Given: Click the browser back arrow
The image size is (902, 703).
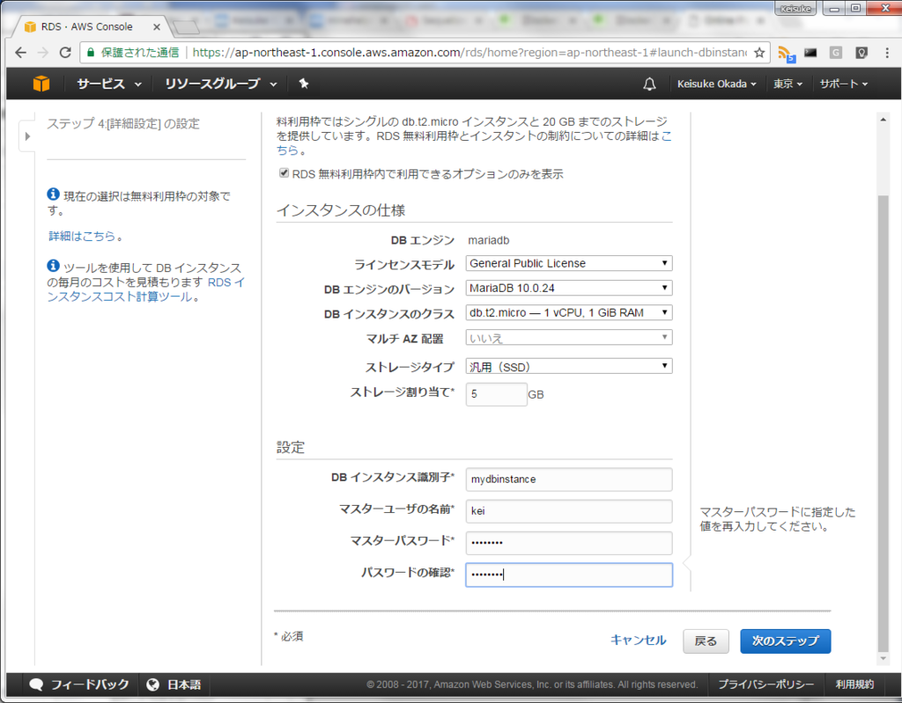Looking at the screenshot, I should pyautogui.click(x=21, y=52).
